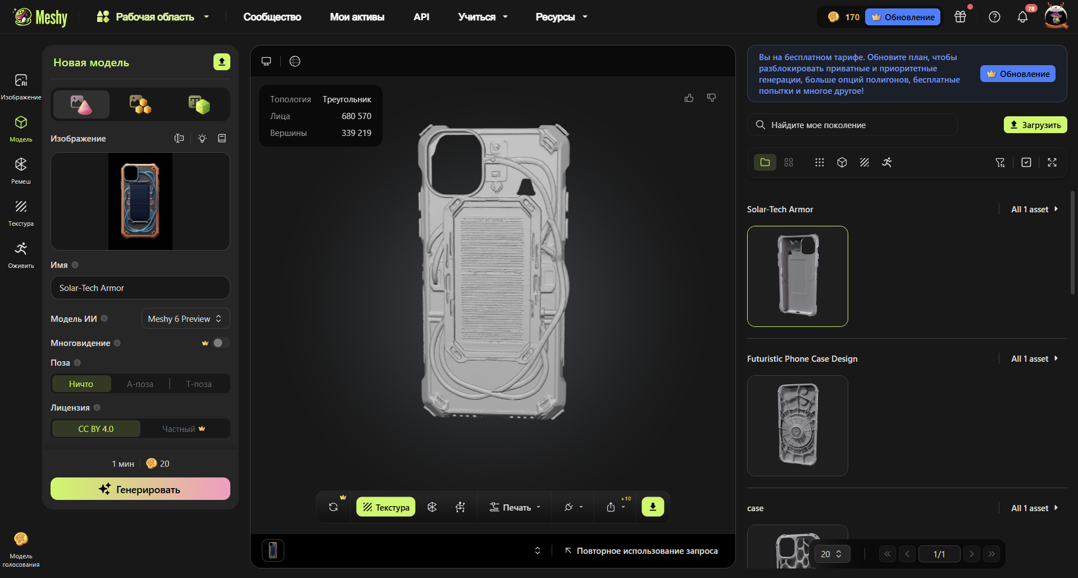This screenshot has height=578, width=1078.
Task: Click the remesh icon in bottom toolbar
Action: pos(432,507)
